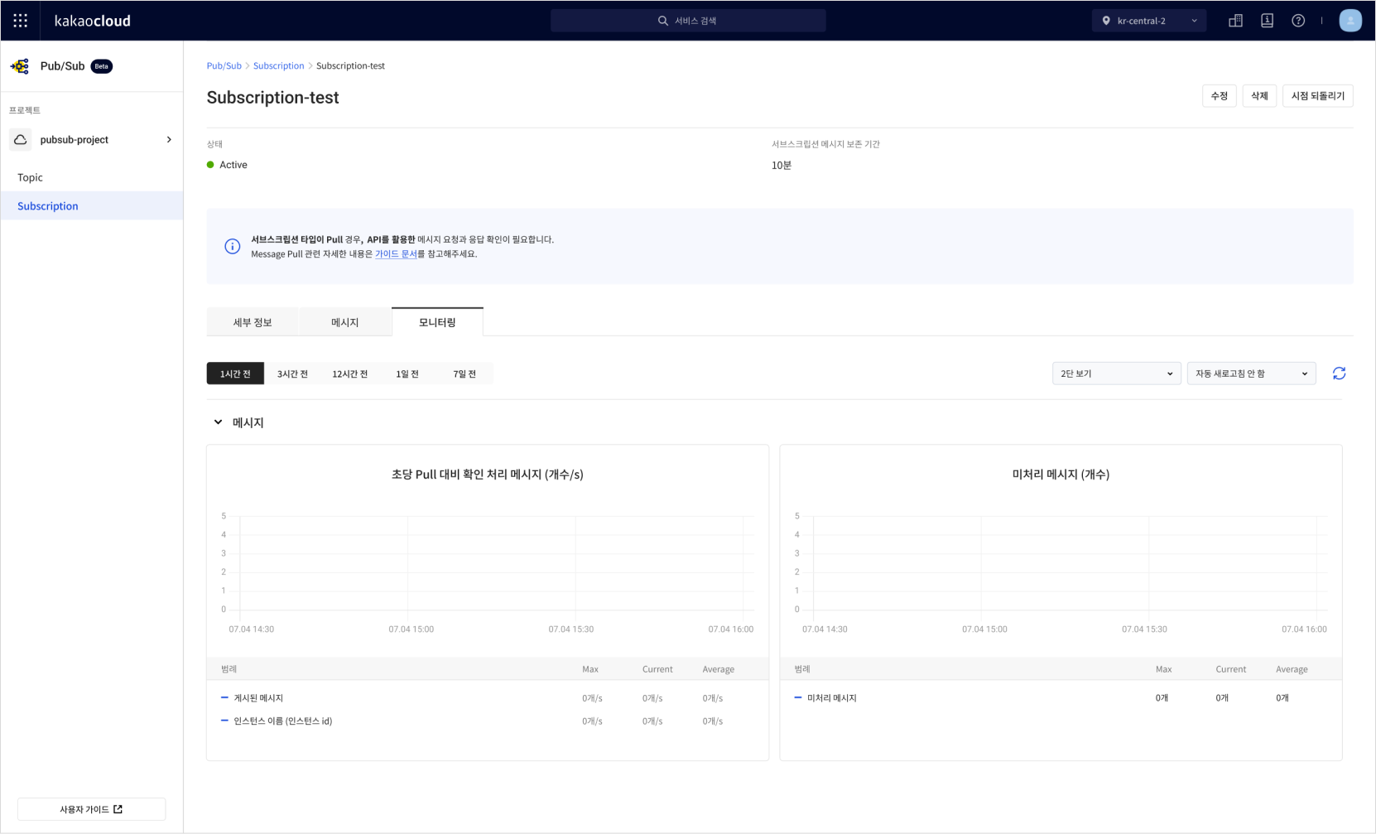Click the external link icon on 사용자 가이드

(x=118, y=809)
